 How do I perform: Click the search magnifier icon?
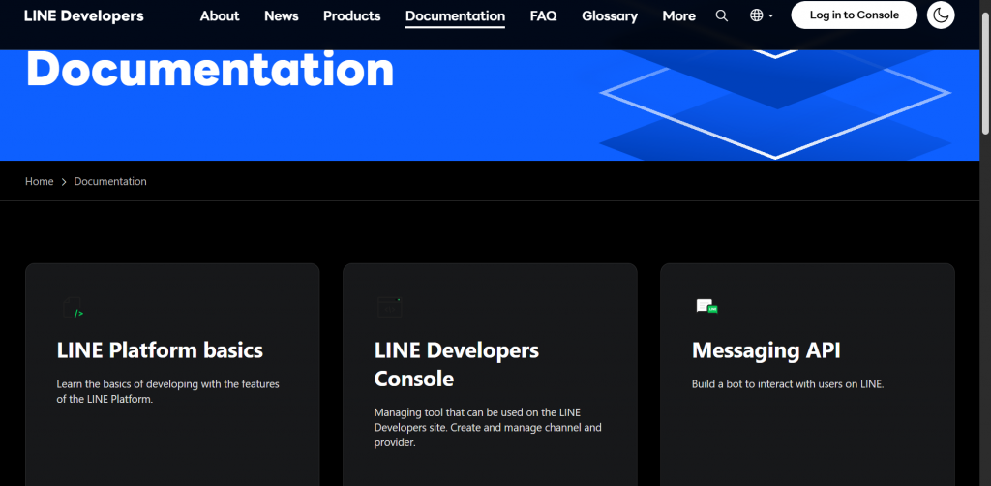click(721, 15)
